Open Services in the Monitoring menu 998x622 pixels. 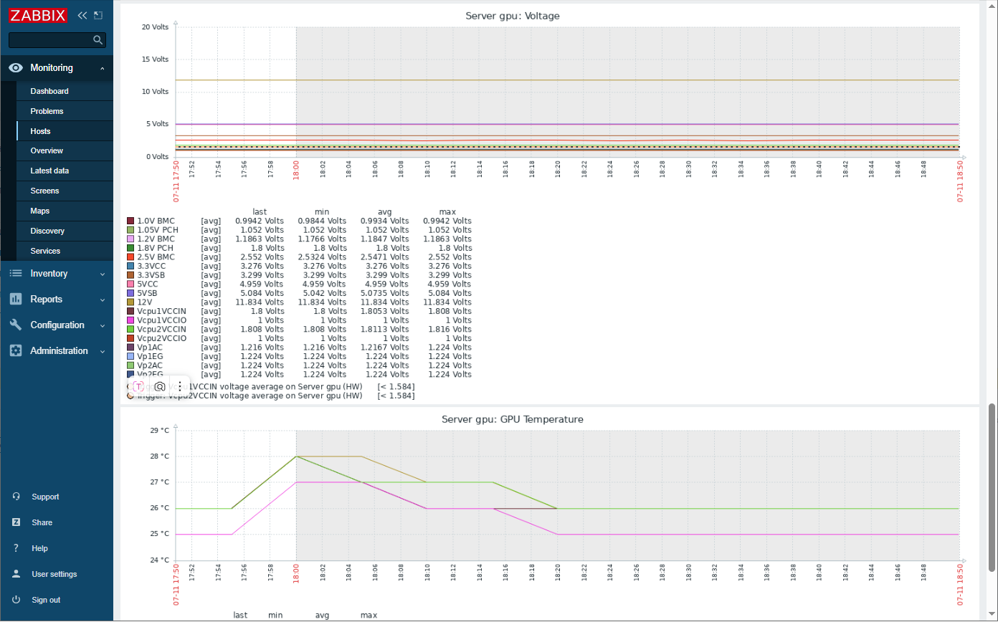(x=65, y=252)
